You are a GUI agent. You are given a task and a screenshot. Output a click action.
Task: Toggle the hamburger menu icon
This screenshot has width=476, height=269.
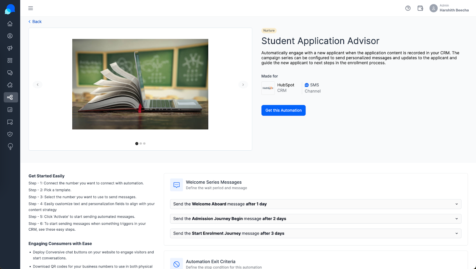[x=31, y=8]
